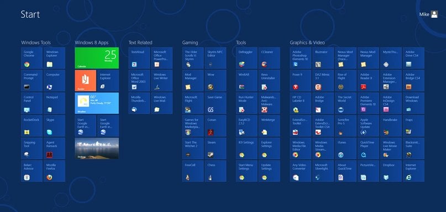
Task: Launch Poser 9 tile
Action: pos(300,81)
